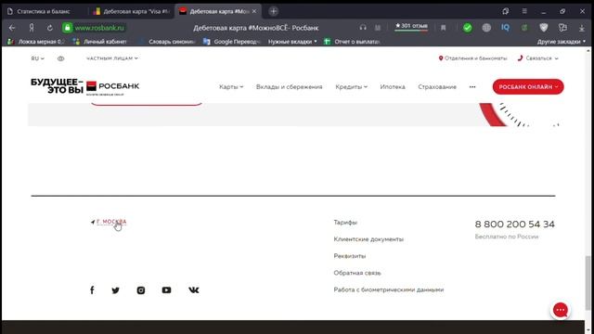
Task: Click the Rosbank logo
Action: click(x=113, y=87)
